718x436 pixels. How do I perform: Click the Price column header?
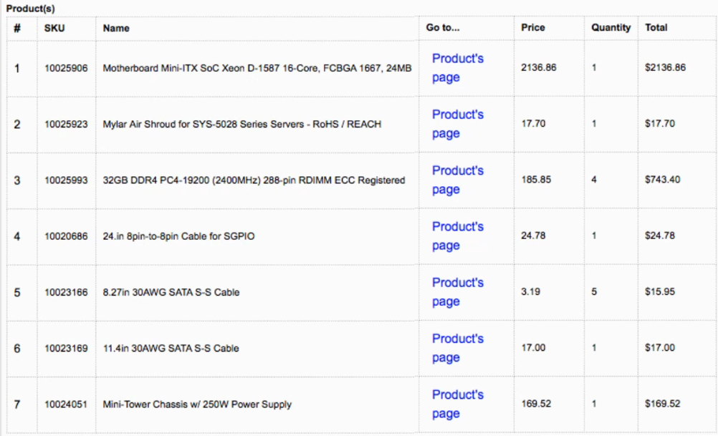click(532, 27)
